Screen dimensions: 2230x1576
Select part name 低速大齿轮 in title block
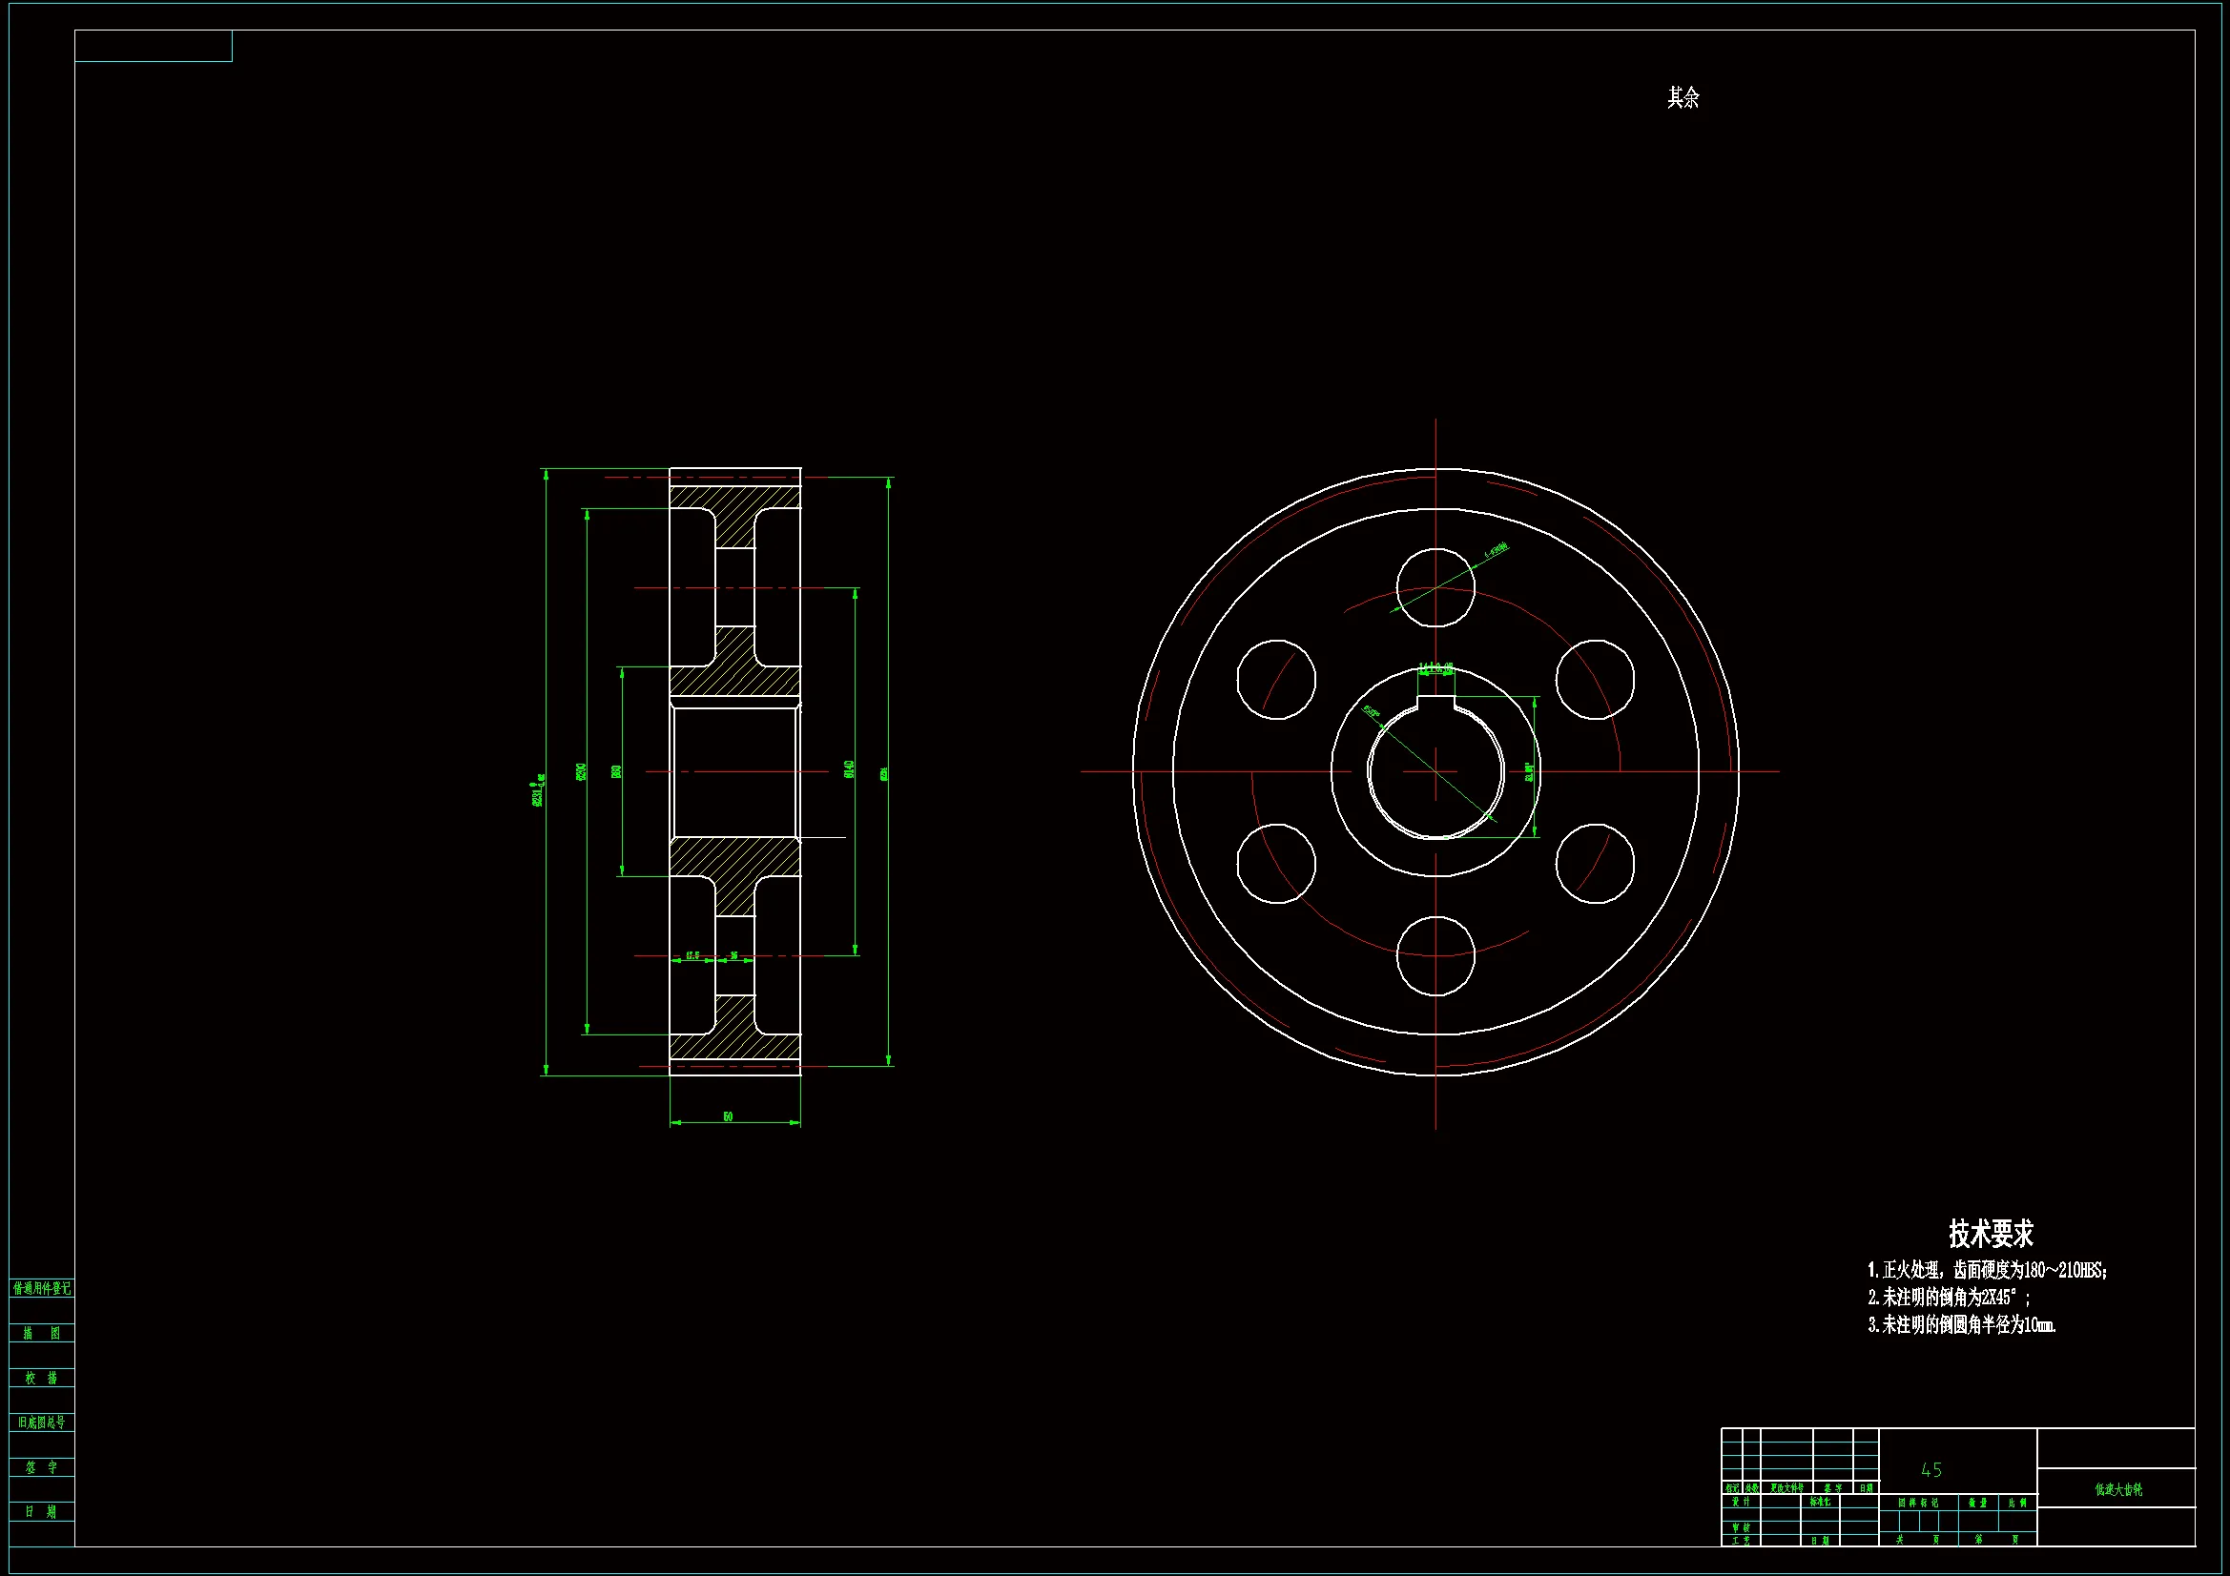coord(2117,1489)
